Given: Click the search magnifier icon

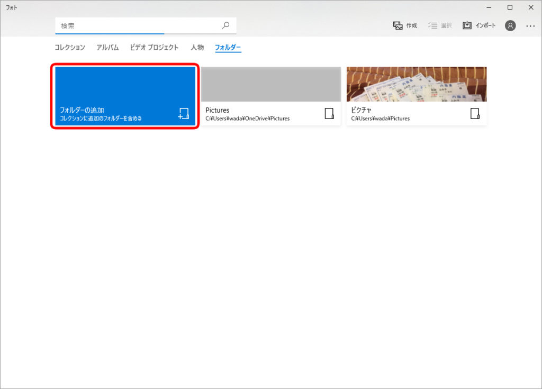Looking at the screenshot, I should coord(225,25).
